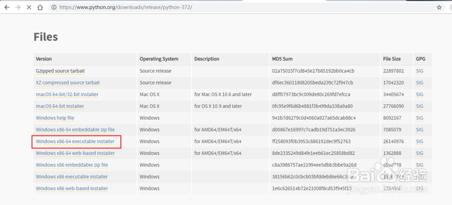Open SIG for Windows help file
Viewport: 452px width, 205px height.
[x=420, y=118]
